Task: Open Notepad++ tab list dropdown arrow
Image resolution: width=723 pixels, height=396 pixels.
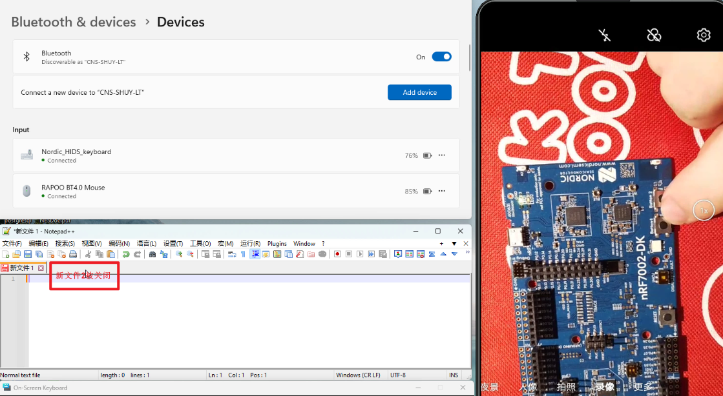Action: click(454, 244)
